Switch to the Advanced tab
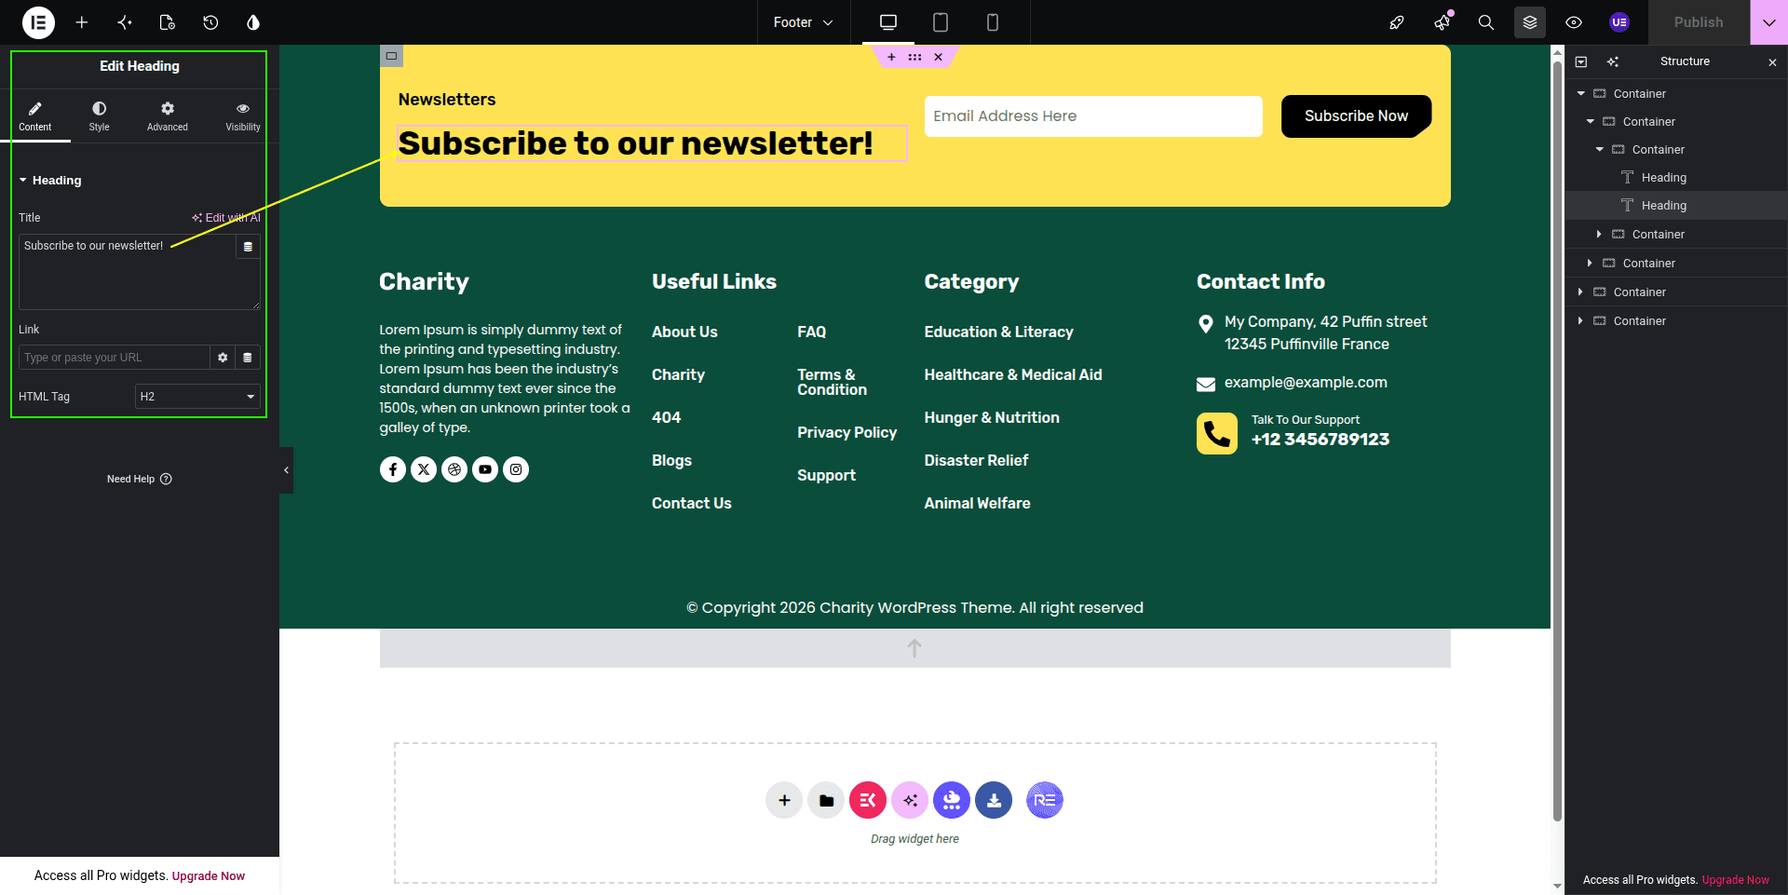The height and width of the screenshot is (895, 1788). [x=168, y=116]
